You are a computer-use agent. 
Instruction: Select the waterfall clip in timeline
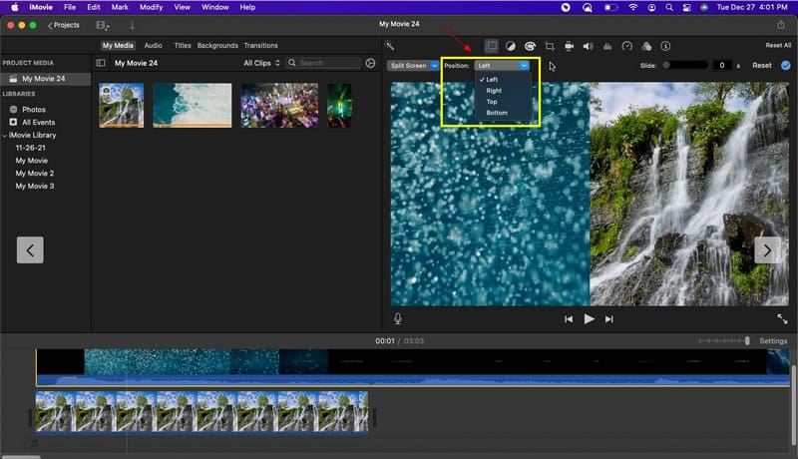pyautogui.click(x=202, y=412)
